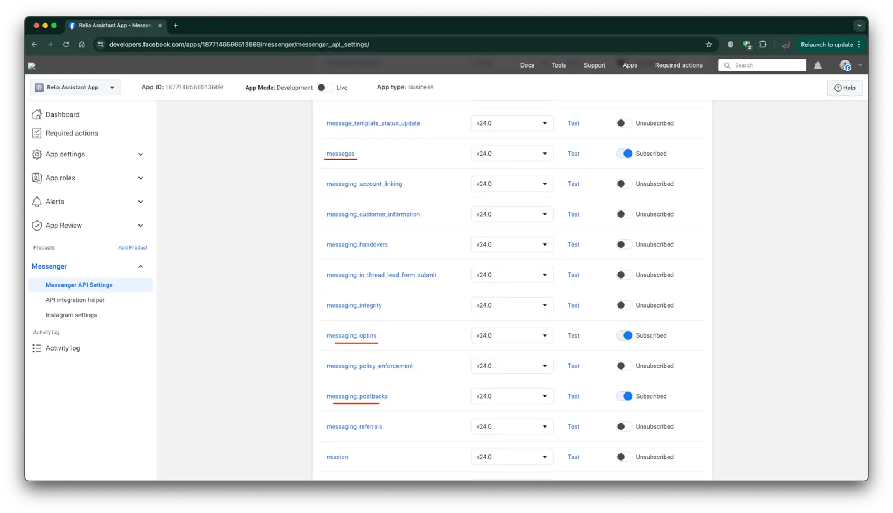This screenshot has width=893, height=513.
Task: Switch to the Instagram settings page
Action: pos(71,314)
